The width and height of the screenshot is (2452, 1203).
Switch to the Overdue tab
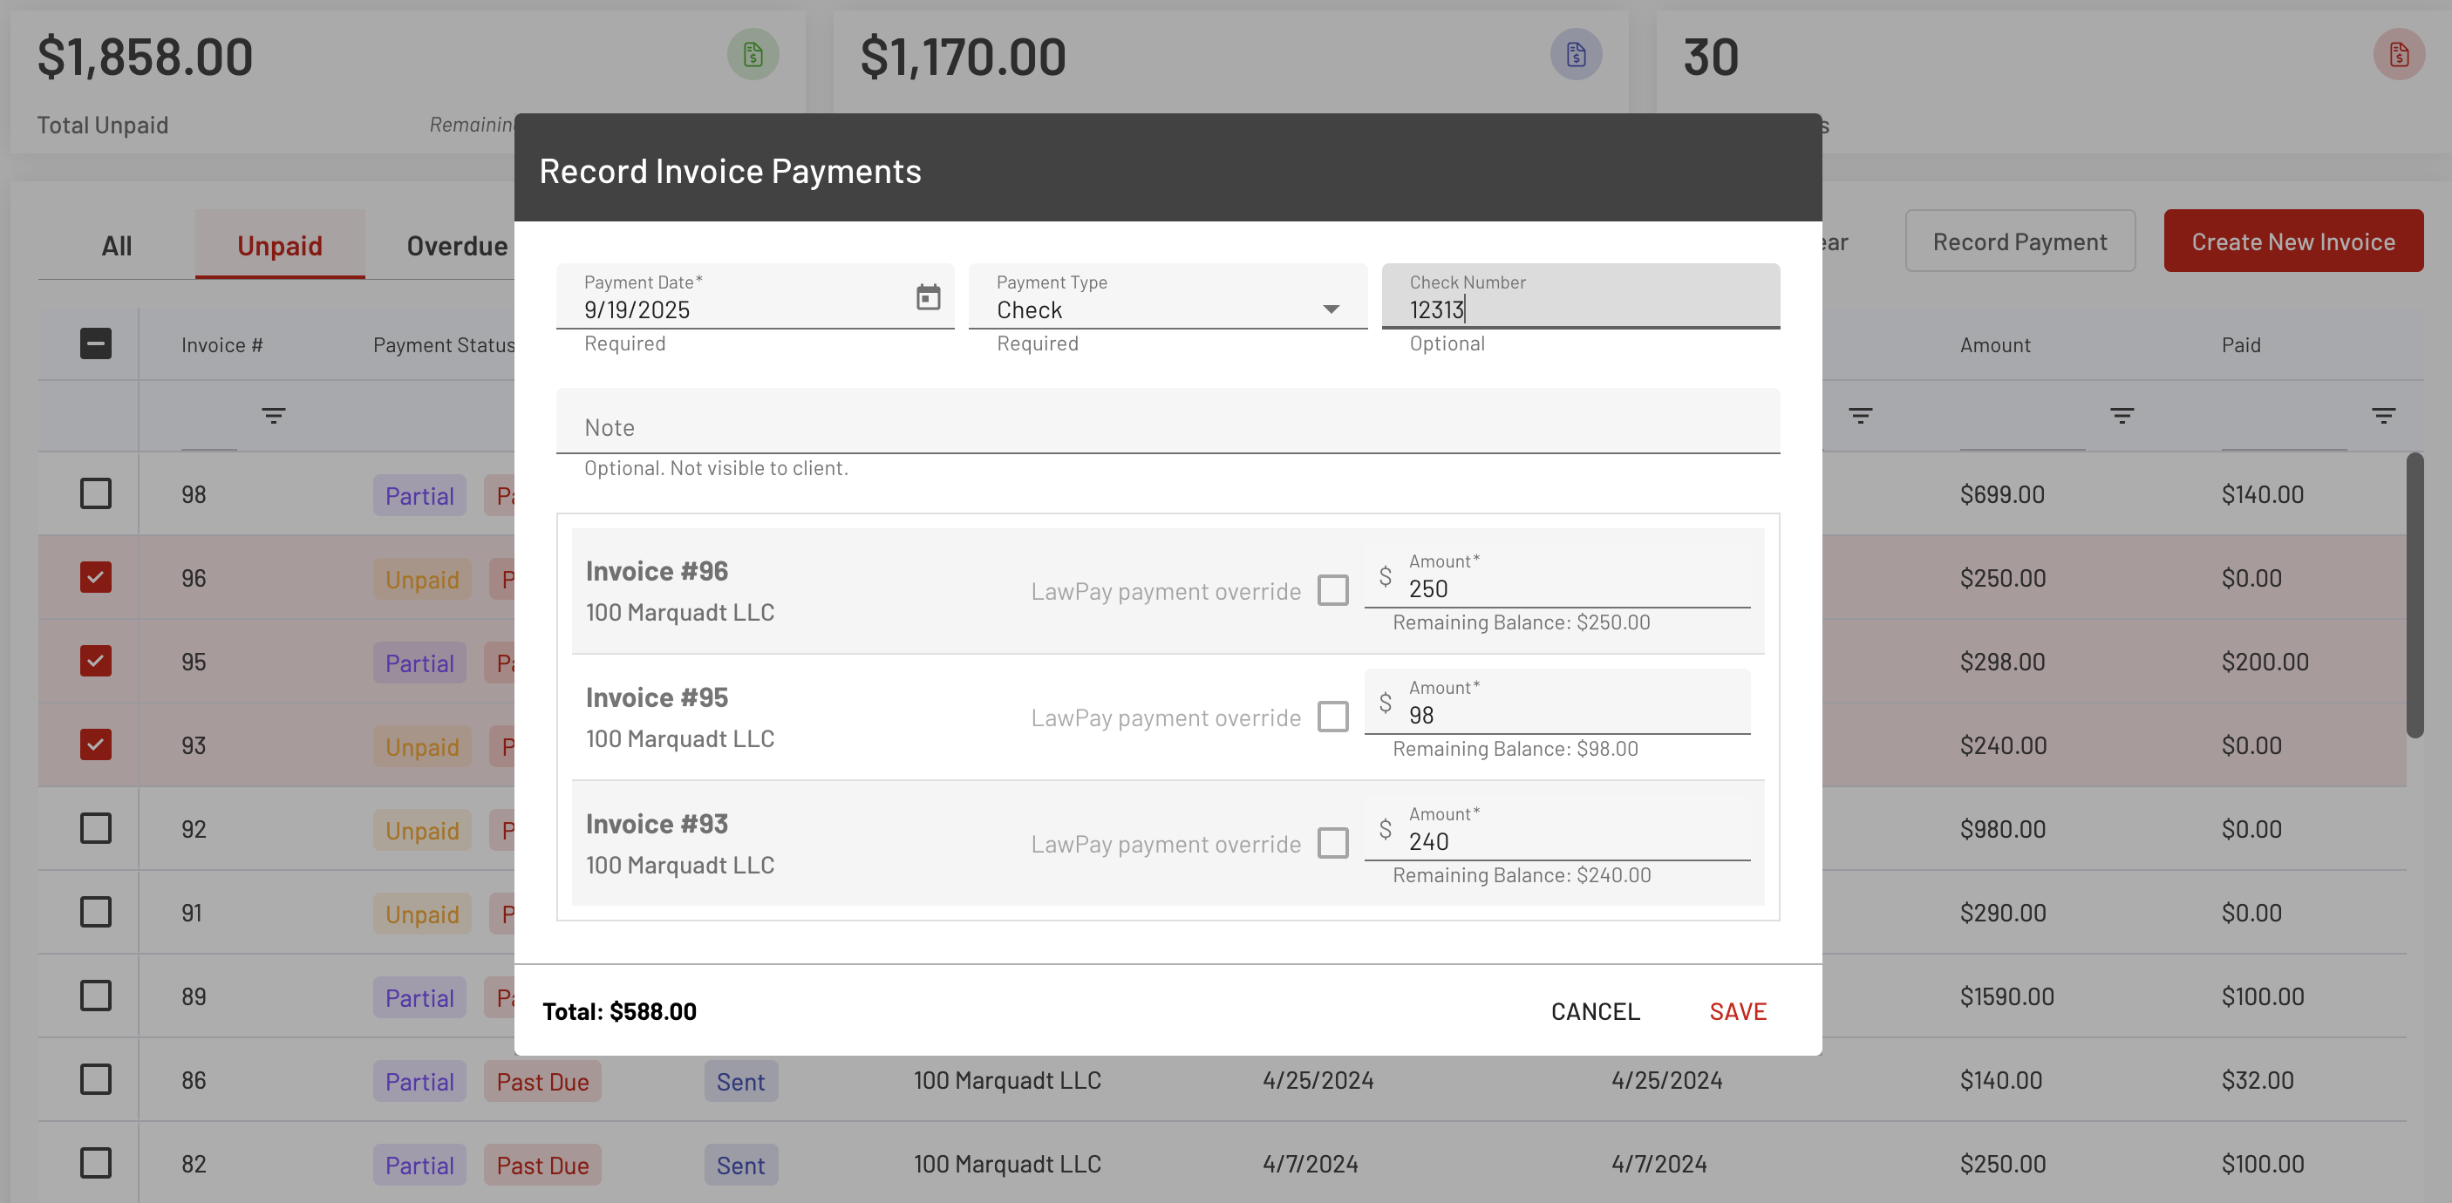(456, 246)
